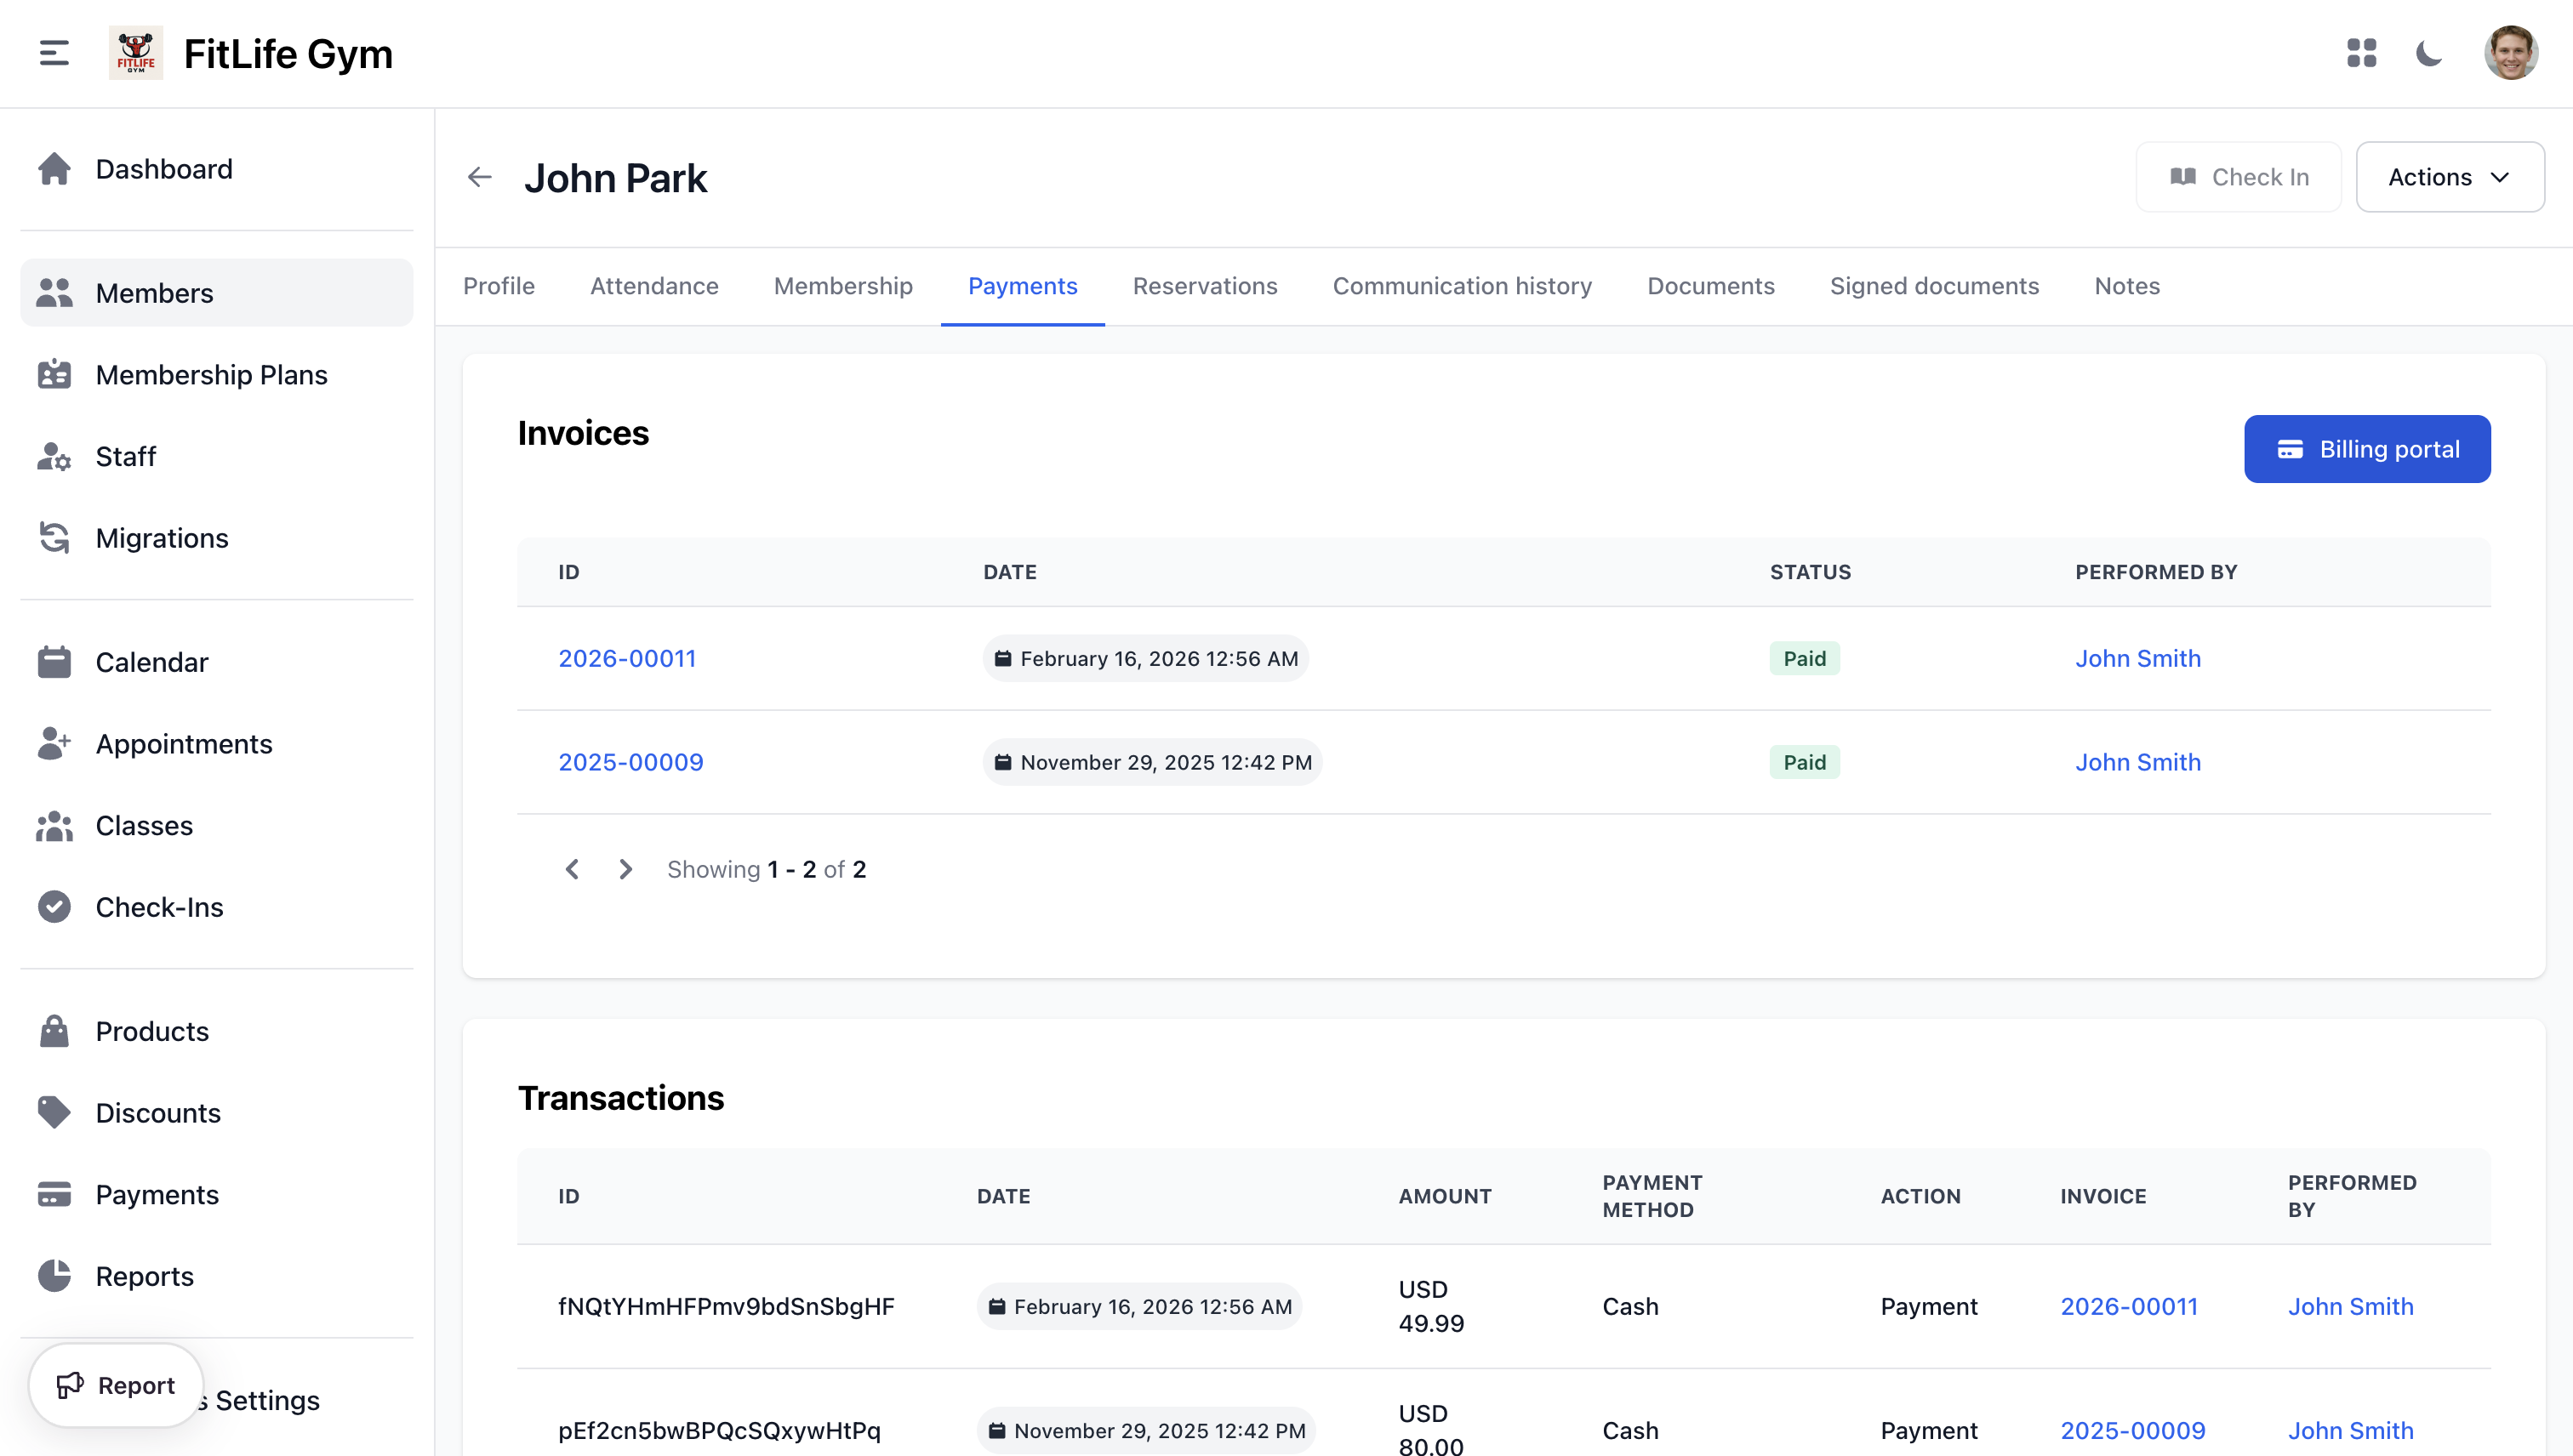
Task: Open the Staff section
Action: pyautogui.click(x=126, y=457)
